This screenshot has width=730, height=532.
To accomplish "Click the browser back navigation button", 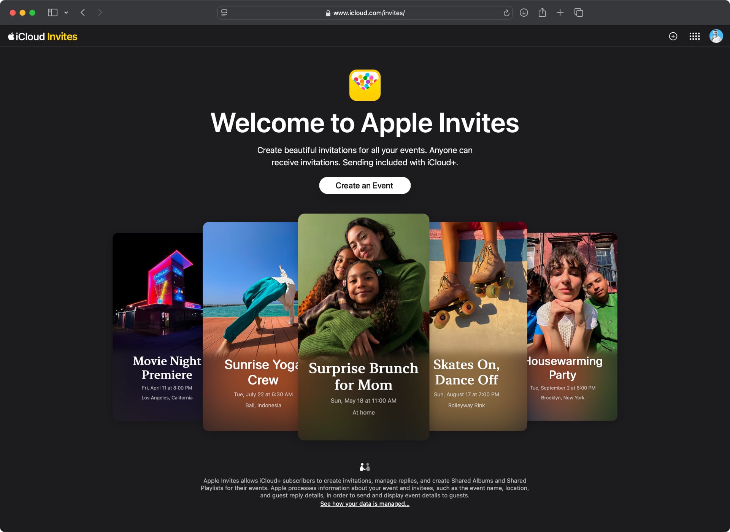I will (x=84, y=13).
